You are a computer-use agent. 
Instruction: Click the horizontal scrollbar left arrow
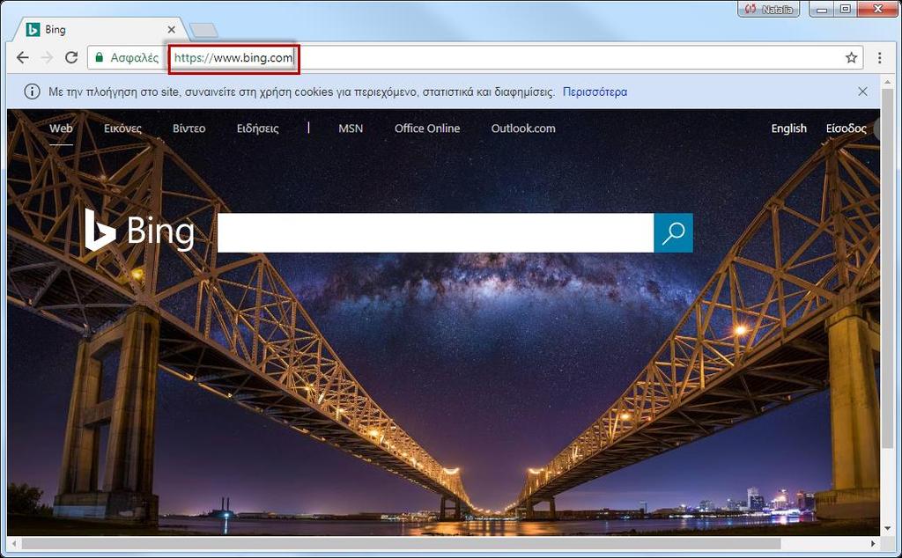[14, 543]
